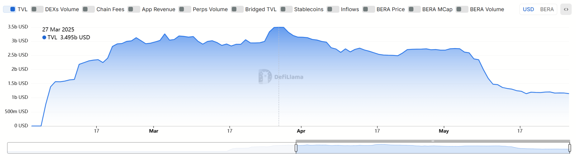This screenshot has height=160, width=576.
Task: Click the embed code brackets icon
Action: (566, 9)
